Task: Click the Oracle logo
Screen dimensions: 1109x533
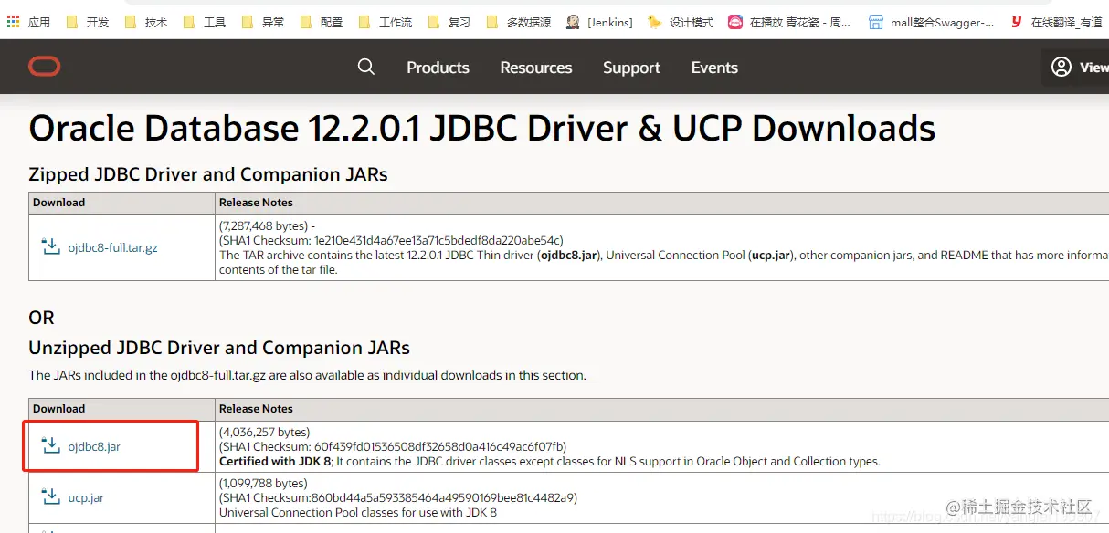Action: (44, 67)
